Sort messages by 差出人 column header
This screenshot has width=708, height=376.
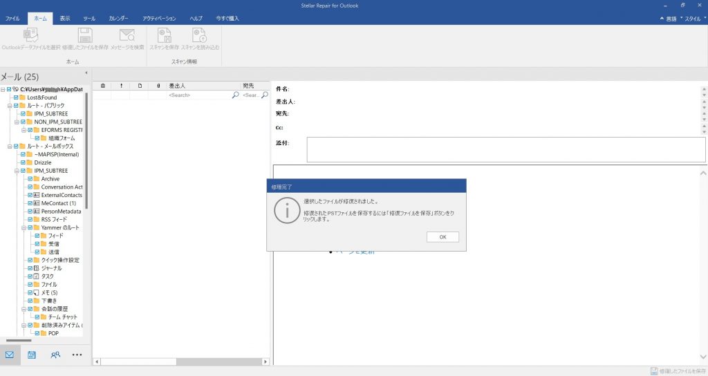[203, 86]
